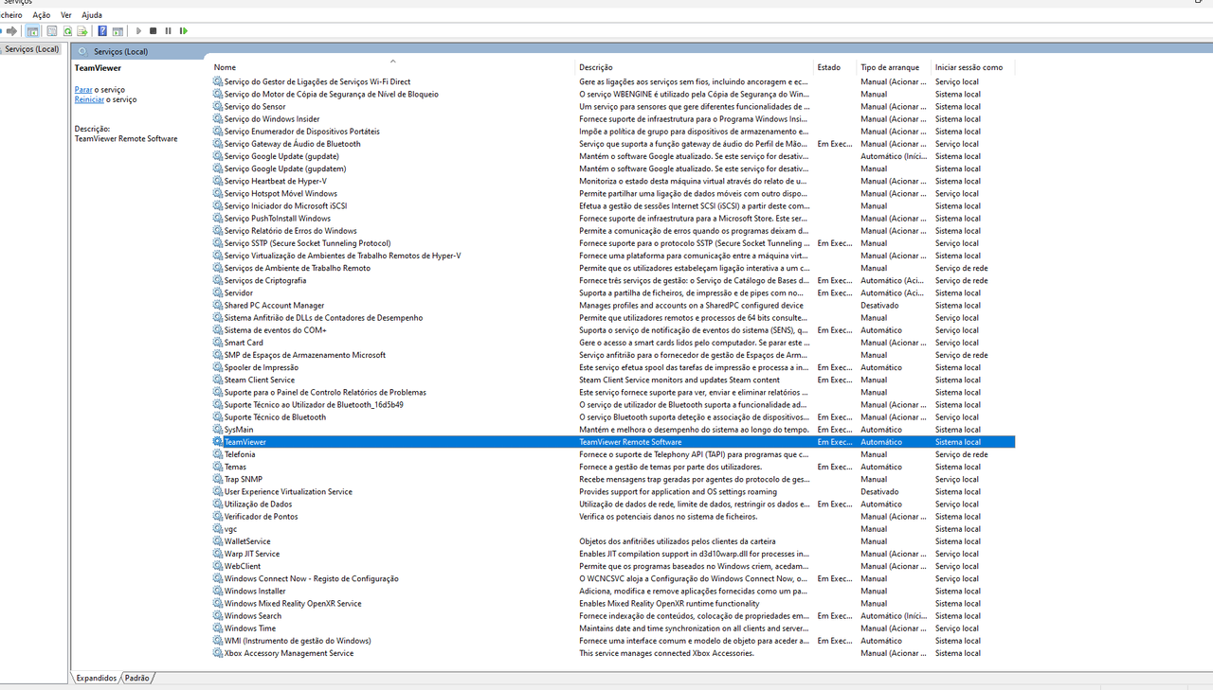Viewport: 1213px width, 690px height.
Task: Switch to the Padrão tab
Action: [137, 678]
